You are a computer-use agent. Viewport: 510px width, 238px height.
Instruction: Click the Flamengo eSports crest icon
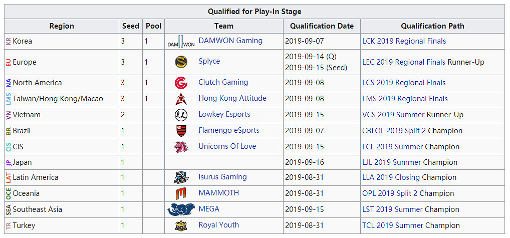point(181,131)
